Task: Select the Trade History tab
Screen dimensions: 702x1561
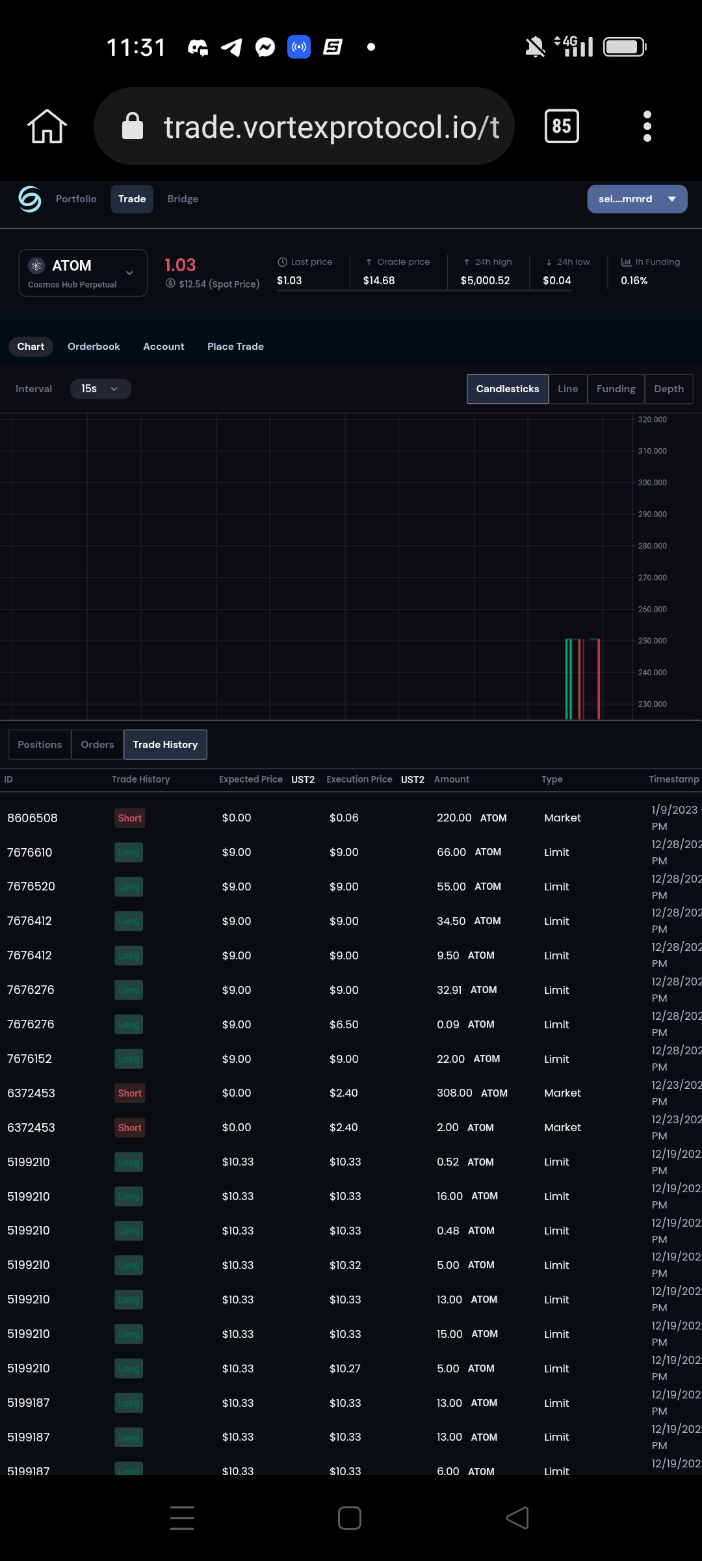Action: point(165,745)
